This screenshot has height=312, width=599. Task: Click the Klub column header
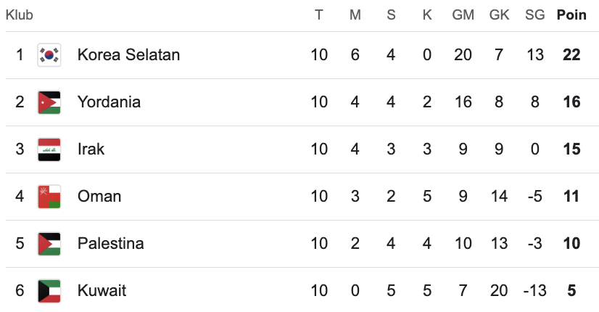(20, 15)
